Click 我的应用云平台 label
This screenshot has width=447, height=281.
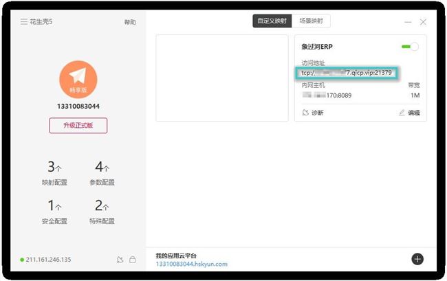click(176, 256)
